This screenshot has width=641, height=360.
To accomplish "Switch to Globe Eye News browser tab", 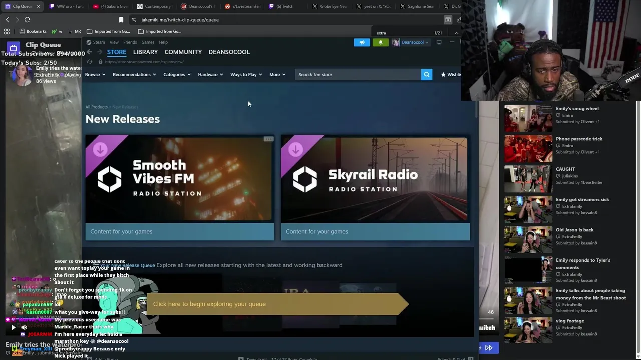I will pyautogui.click(x=330, y=6).
